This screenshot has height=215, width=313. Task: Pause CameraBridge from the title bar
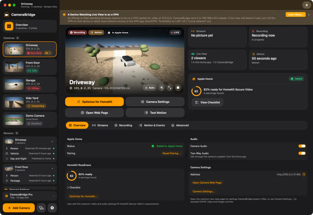tap(306, 5)
